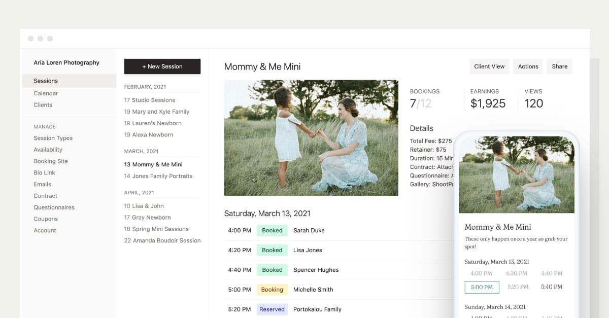This screenshot has height=318, width=609.
Task: Open the Calendar view
Action: point(46,93)
